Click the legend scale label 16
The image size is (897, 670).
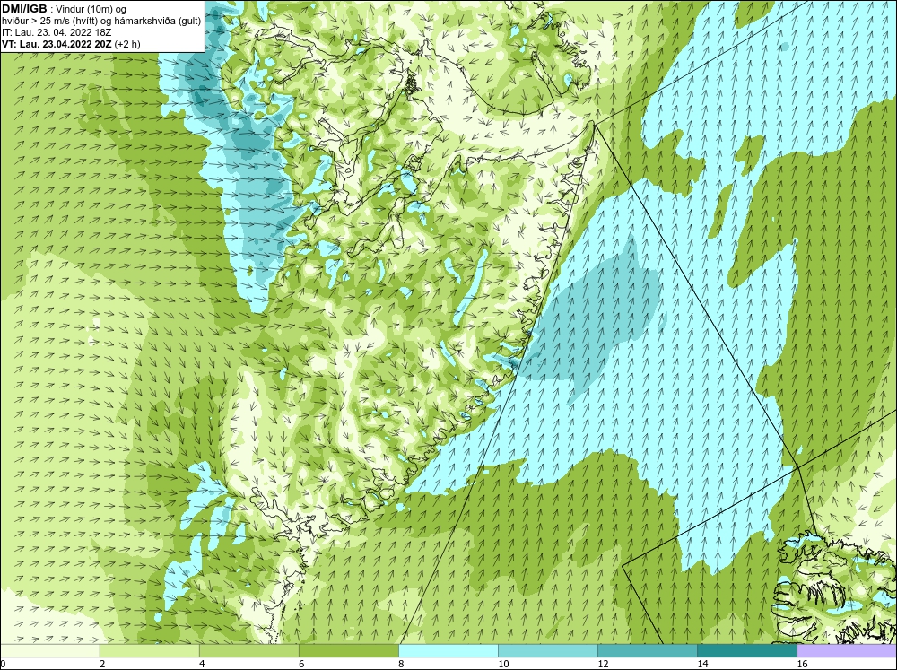point(802,664)
